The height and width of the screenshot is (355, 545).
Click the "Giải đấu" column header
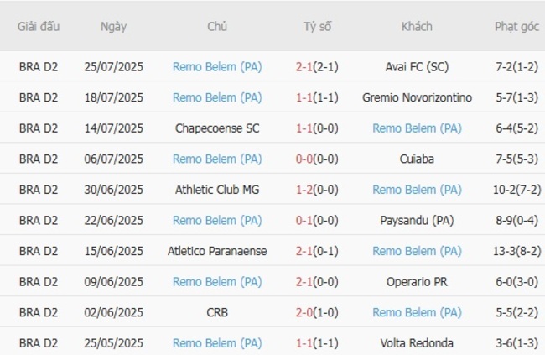pyautogui.click(x=39, y=27)
